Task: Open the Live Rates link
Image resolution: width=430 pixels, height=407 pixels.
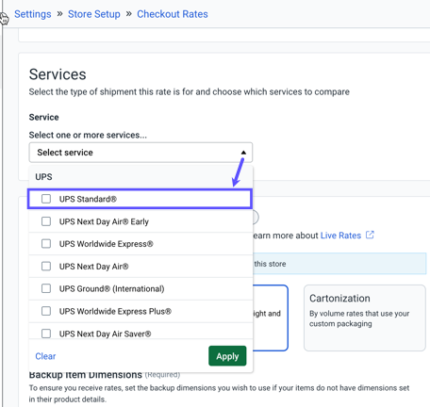Action: pos(340,236)
